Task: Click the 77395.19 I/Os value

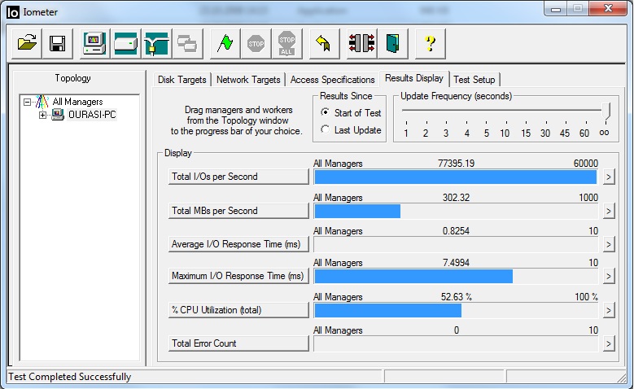Action: tap(456, 164)
